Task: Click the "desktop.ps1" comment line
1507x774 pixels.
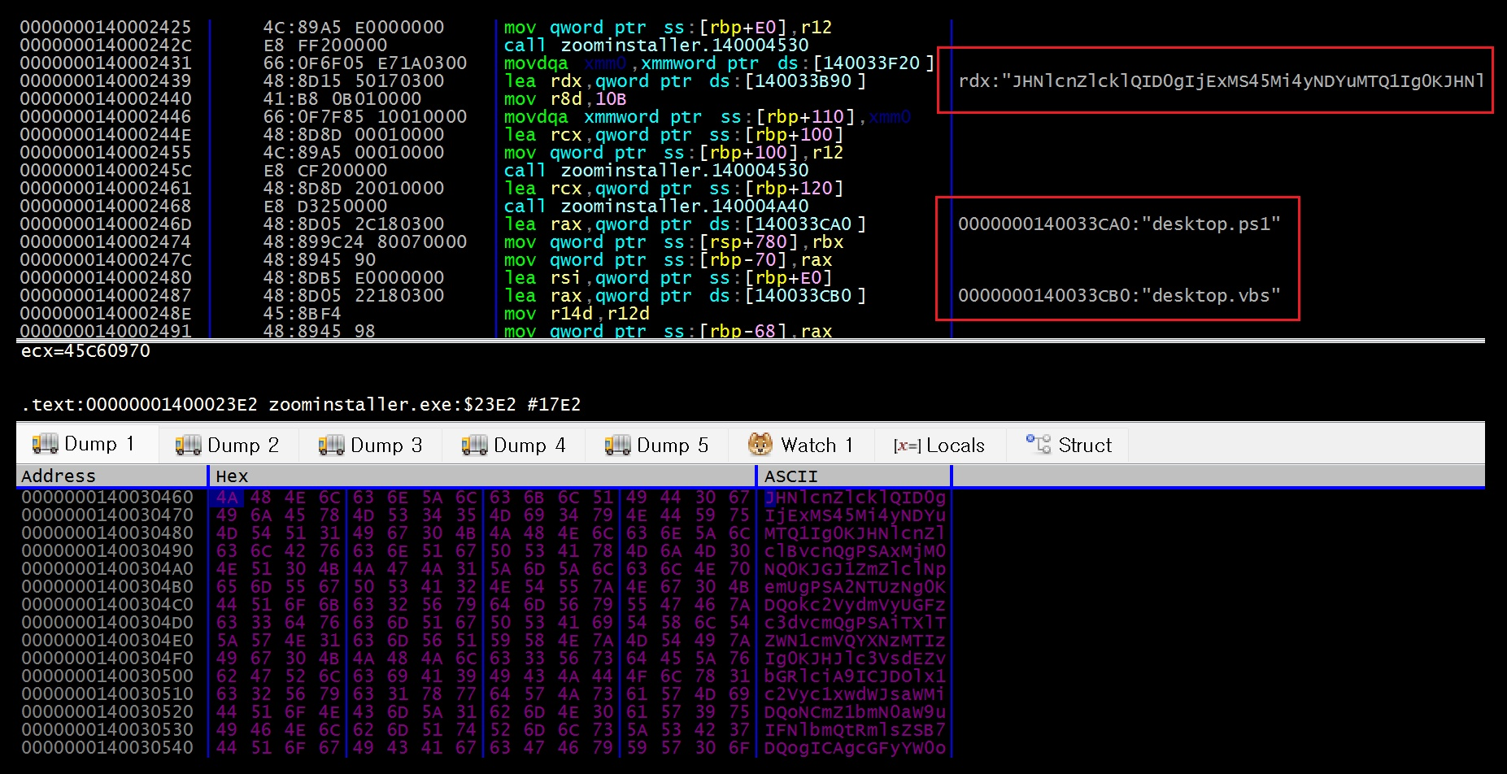Action: (1119, 224)
